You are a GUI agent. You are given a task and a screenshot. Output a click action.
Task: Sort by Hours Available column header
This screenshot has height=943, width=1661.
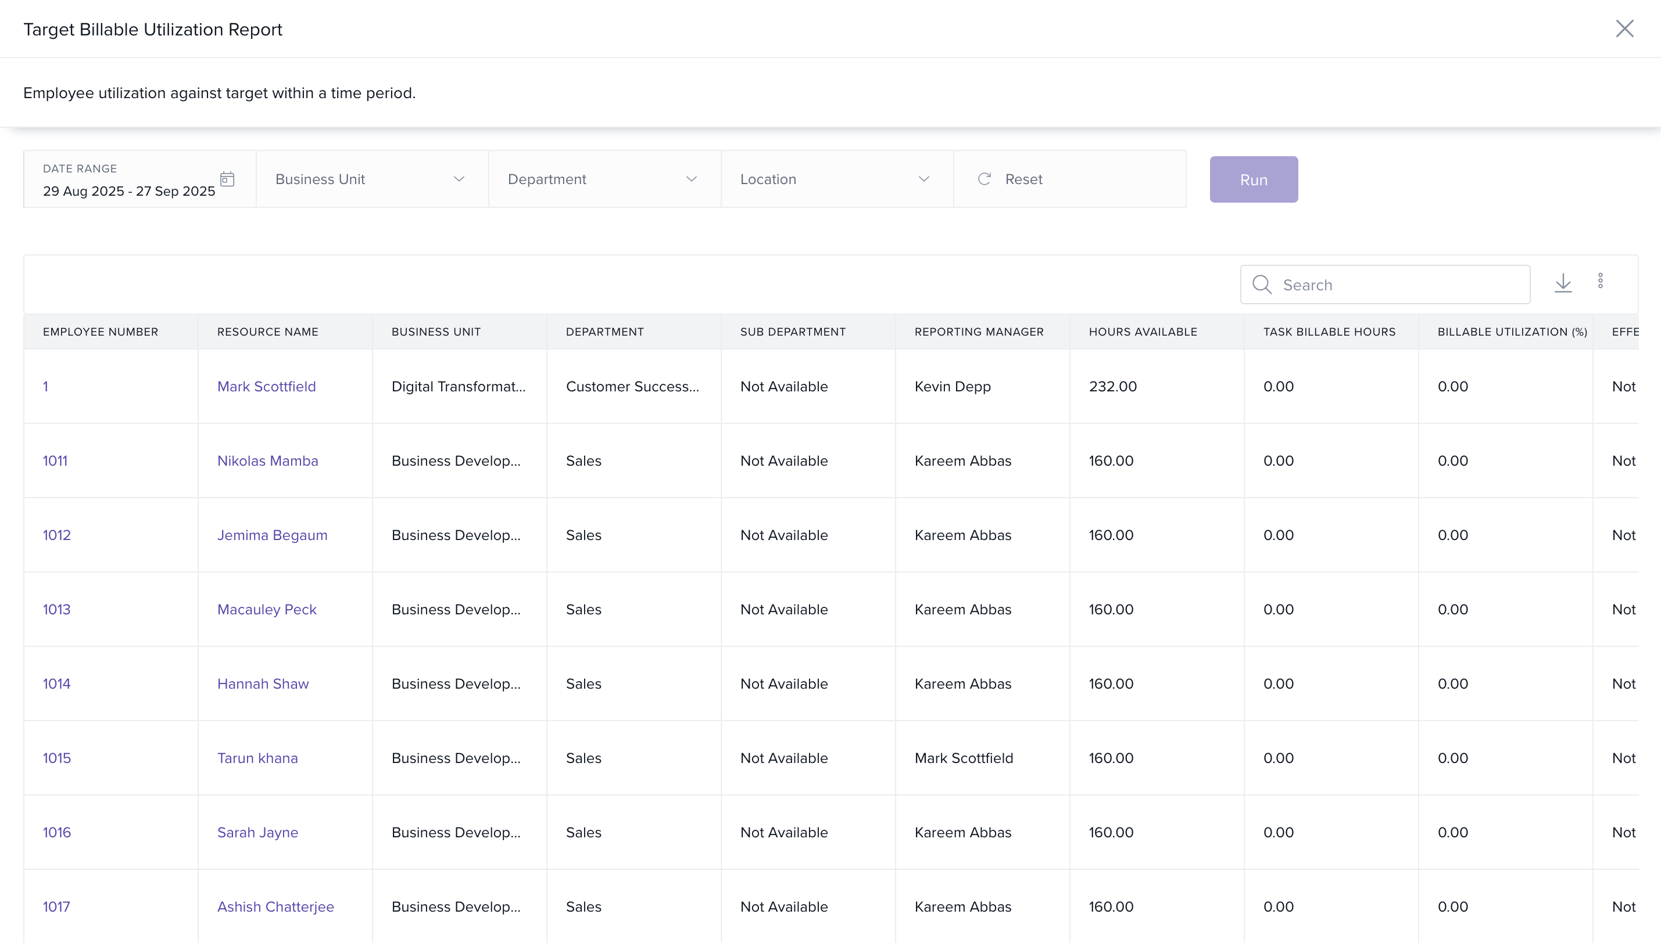[1143, 332]
